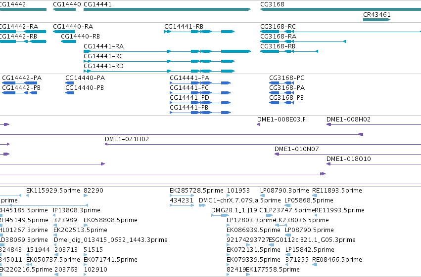Screen dimensions: 421x277
Task: Click EST EK115929.5prime
Action: (53, 191)
